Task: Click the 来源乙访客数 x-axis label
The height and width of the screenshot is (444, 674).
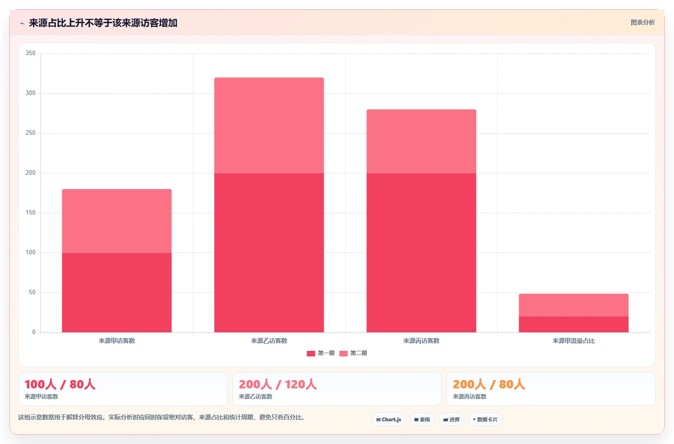Action: tap(269, 341)
